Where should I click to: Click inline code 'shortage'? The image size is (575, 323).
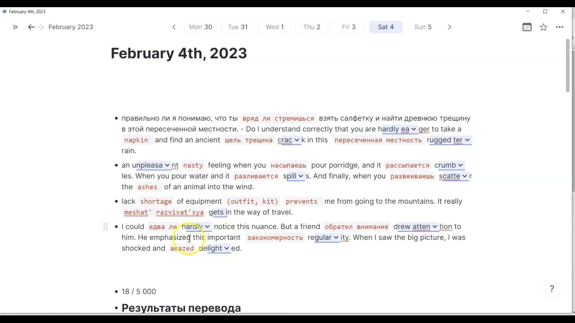156,201
